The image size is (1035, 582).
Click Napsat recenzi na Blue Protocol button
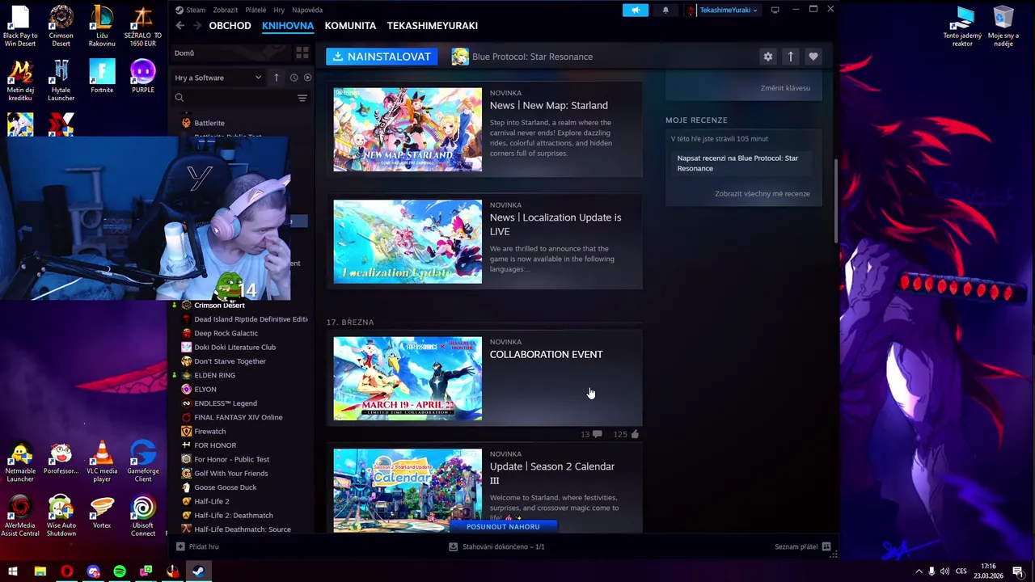point(742,163)
